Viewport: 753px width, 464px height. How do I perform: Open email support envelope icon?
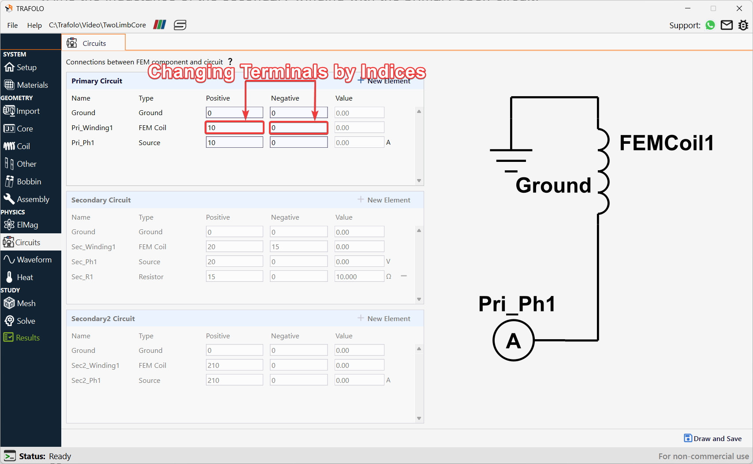[727, 25]
